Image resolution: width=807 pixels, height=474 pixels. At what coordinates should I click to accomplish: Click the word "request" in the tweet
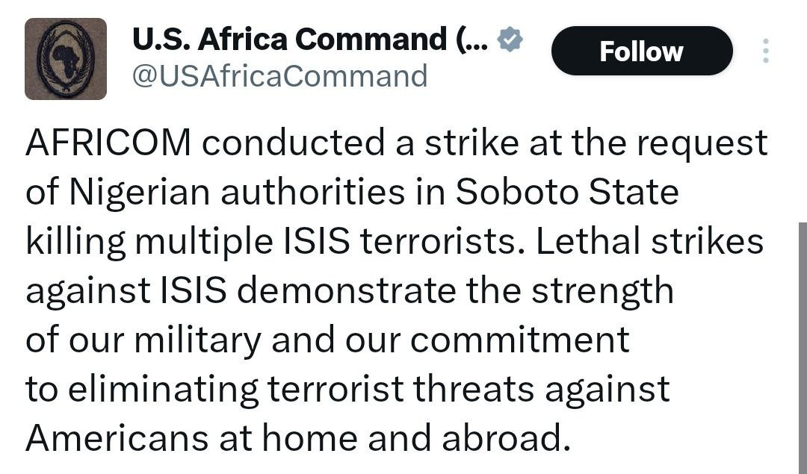[702, 143]
